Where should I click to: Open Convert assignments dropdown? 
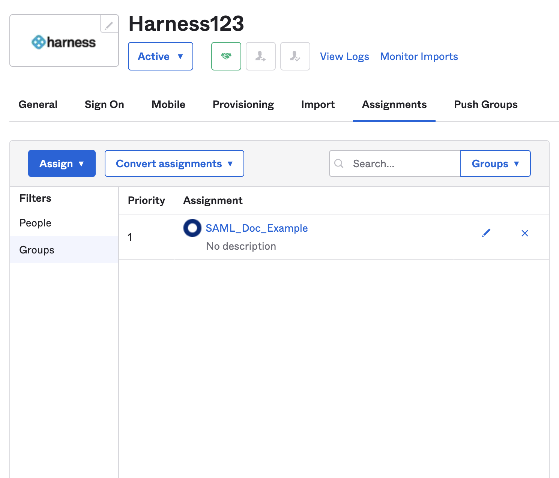pyautogui.click(x=174, y=163)
